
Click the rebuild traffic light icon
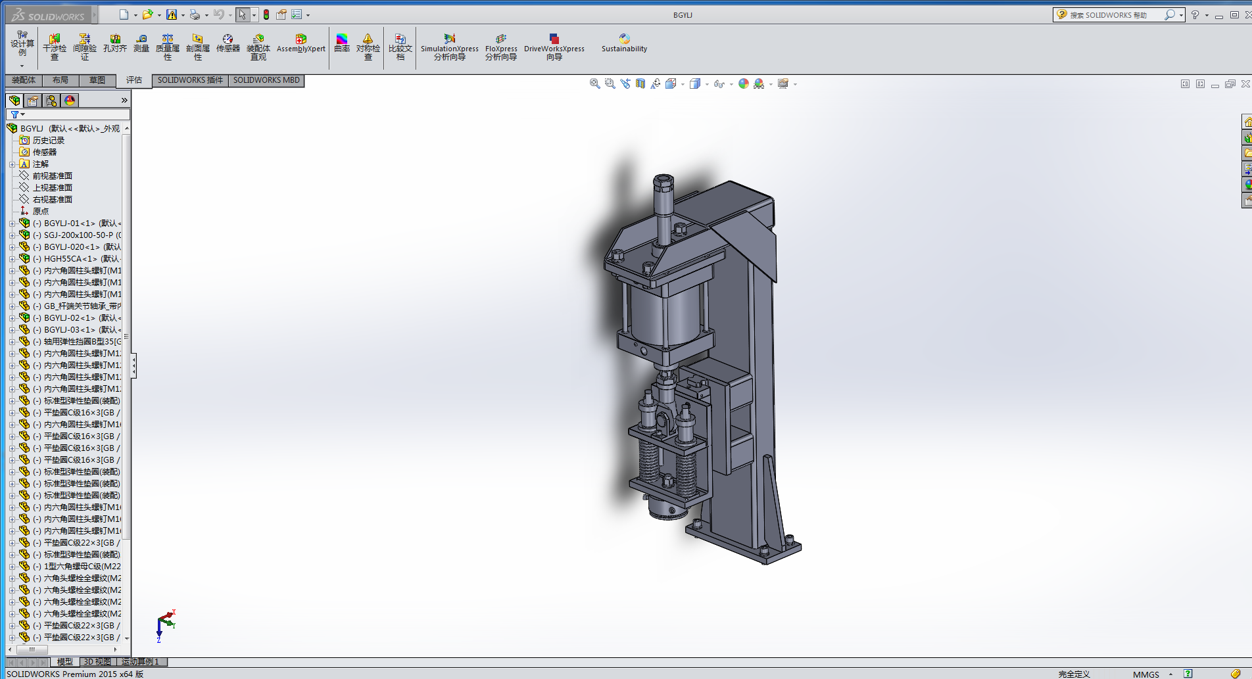(266, 14)
